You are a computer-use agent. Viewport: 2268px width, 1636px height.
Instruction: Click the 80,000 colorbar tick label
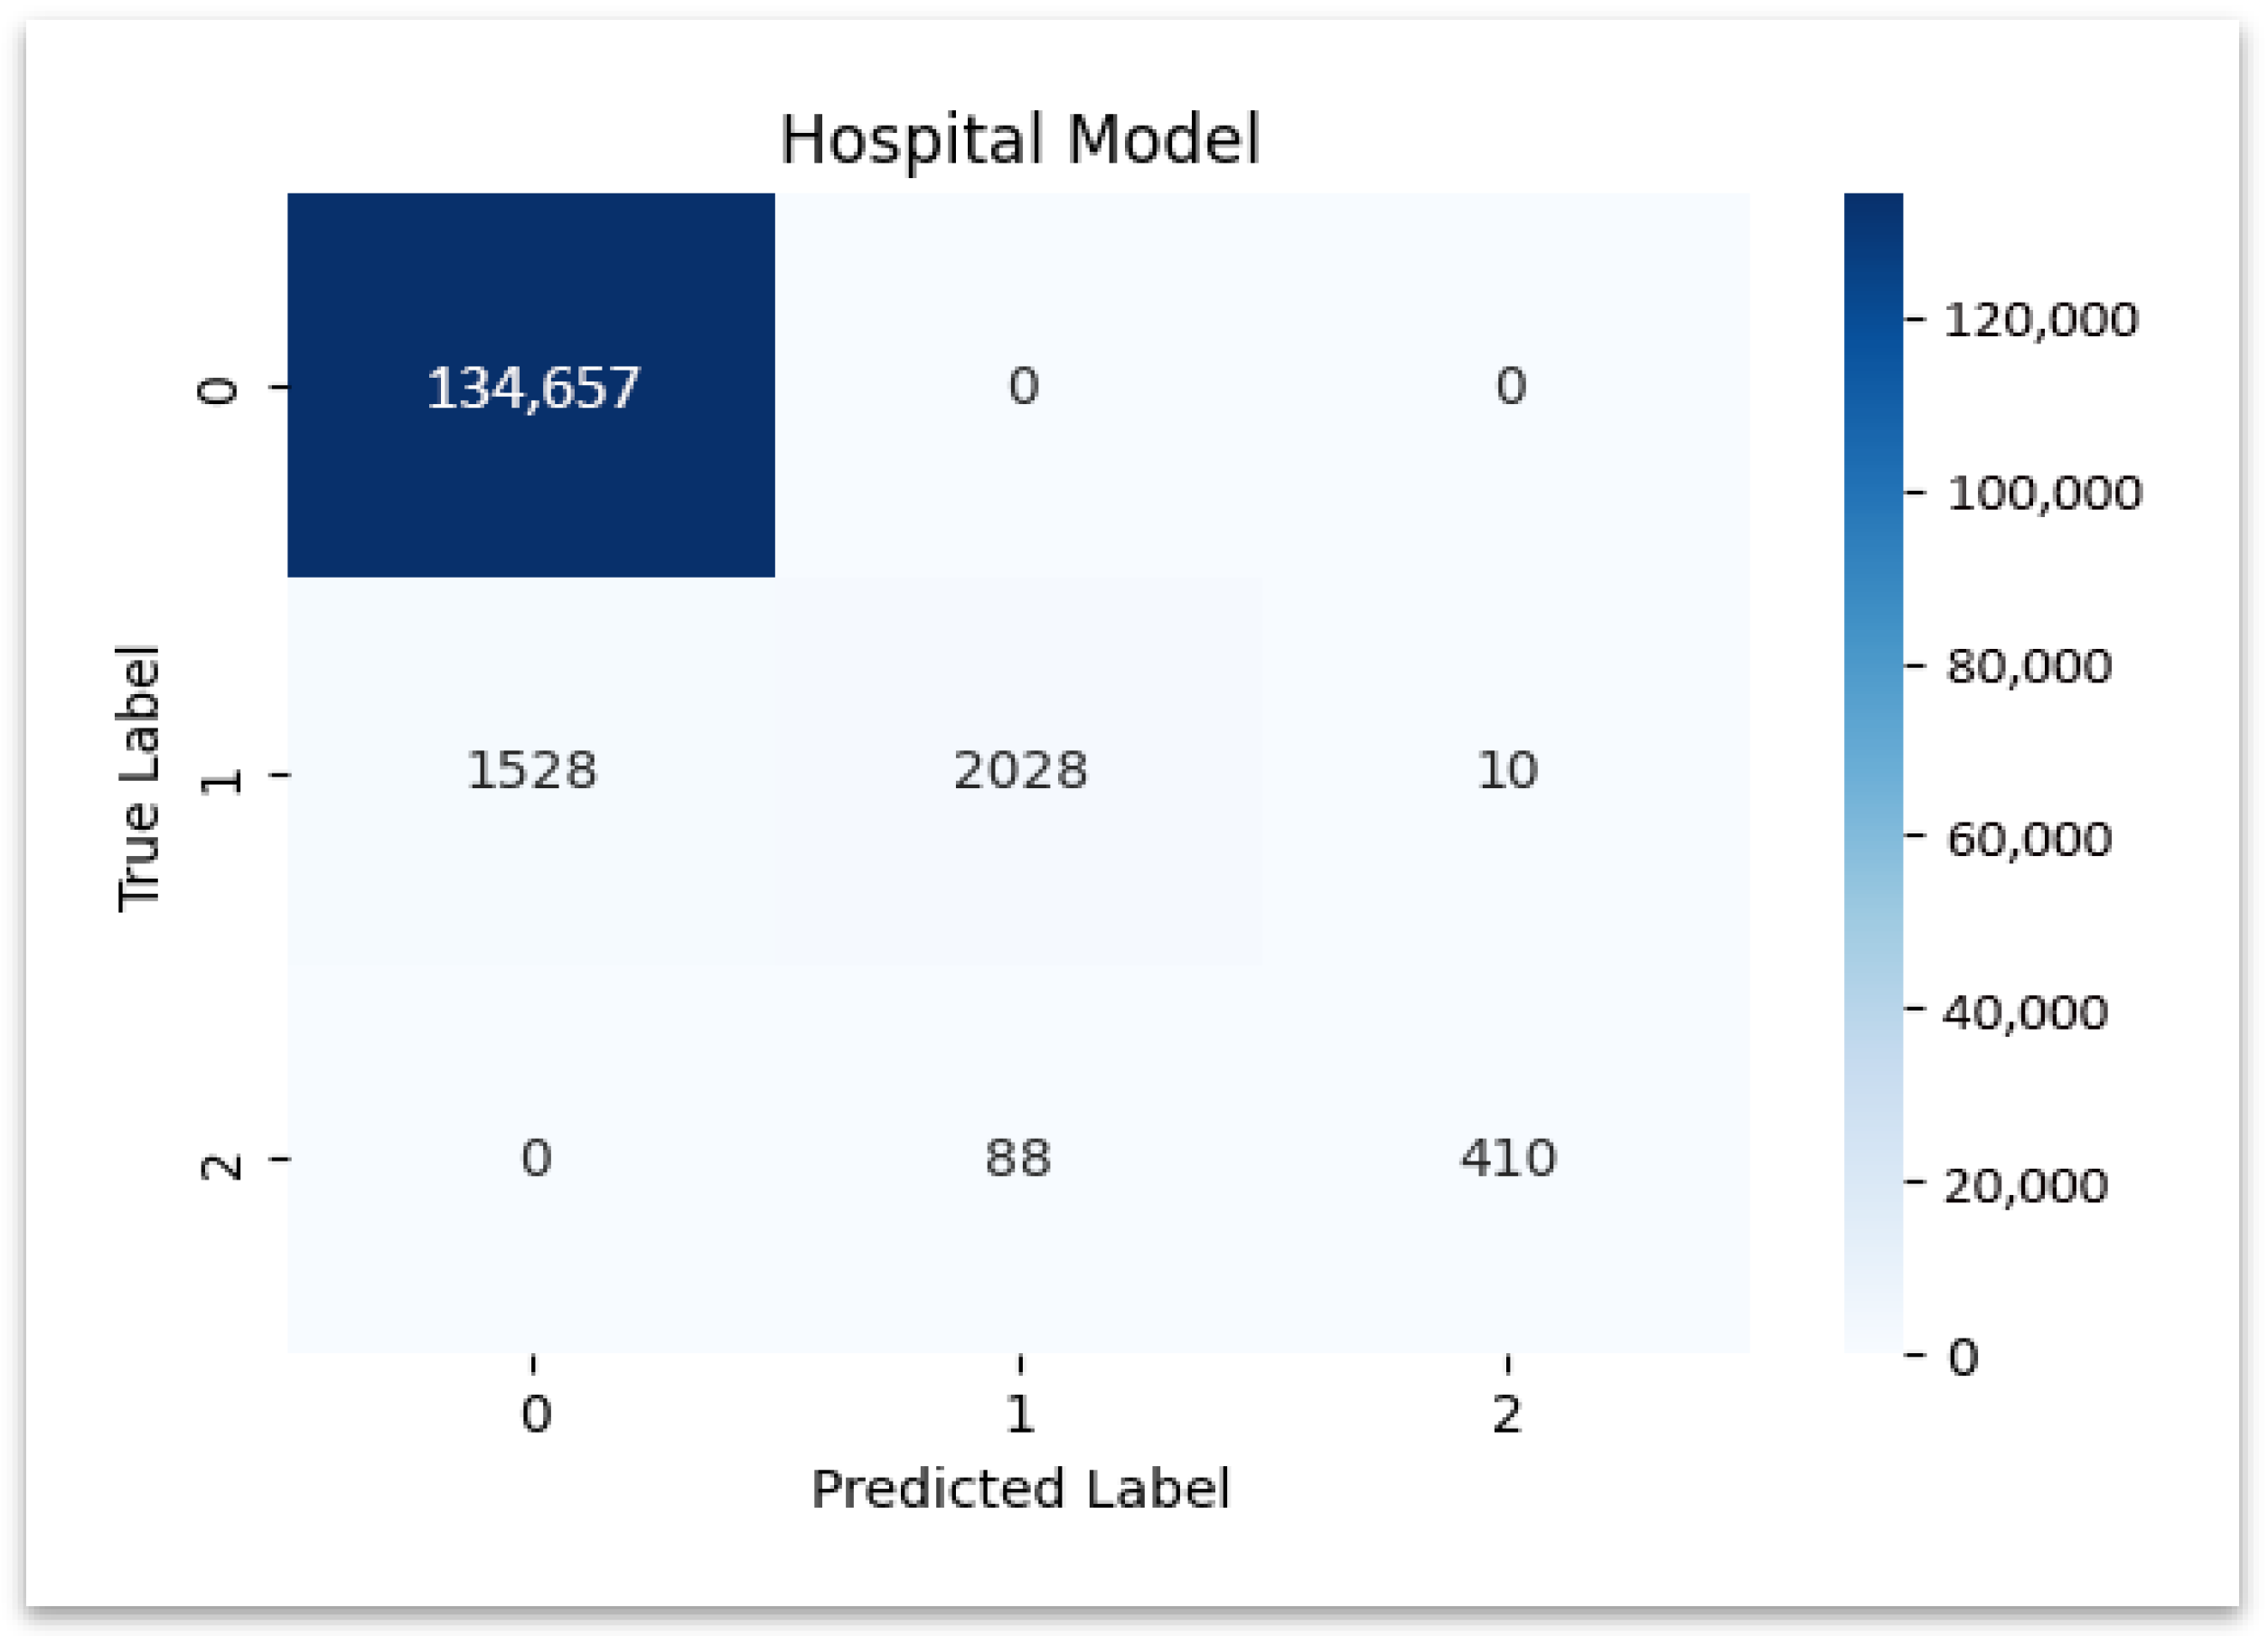(x=2029, y=666)
